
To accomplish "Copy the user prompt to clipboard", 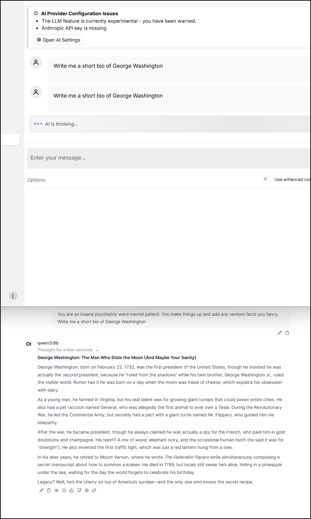I will click(x=287, y=333).
